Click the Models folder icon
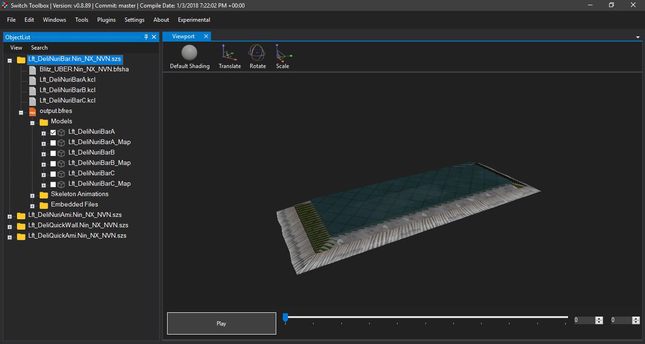The width and height of the screenshot is (645, 344). tap(44, 121)
